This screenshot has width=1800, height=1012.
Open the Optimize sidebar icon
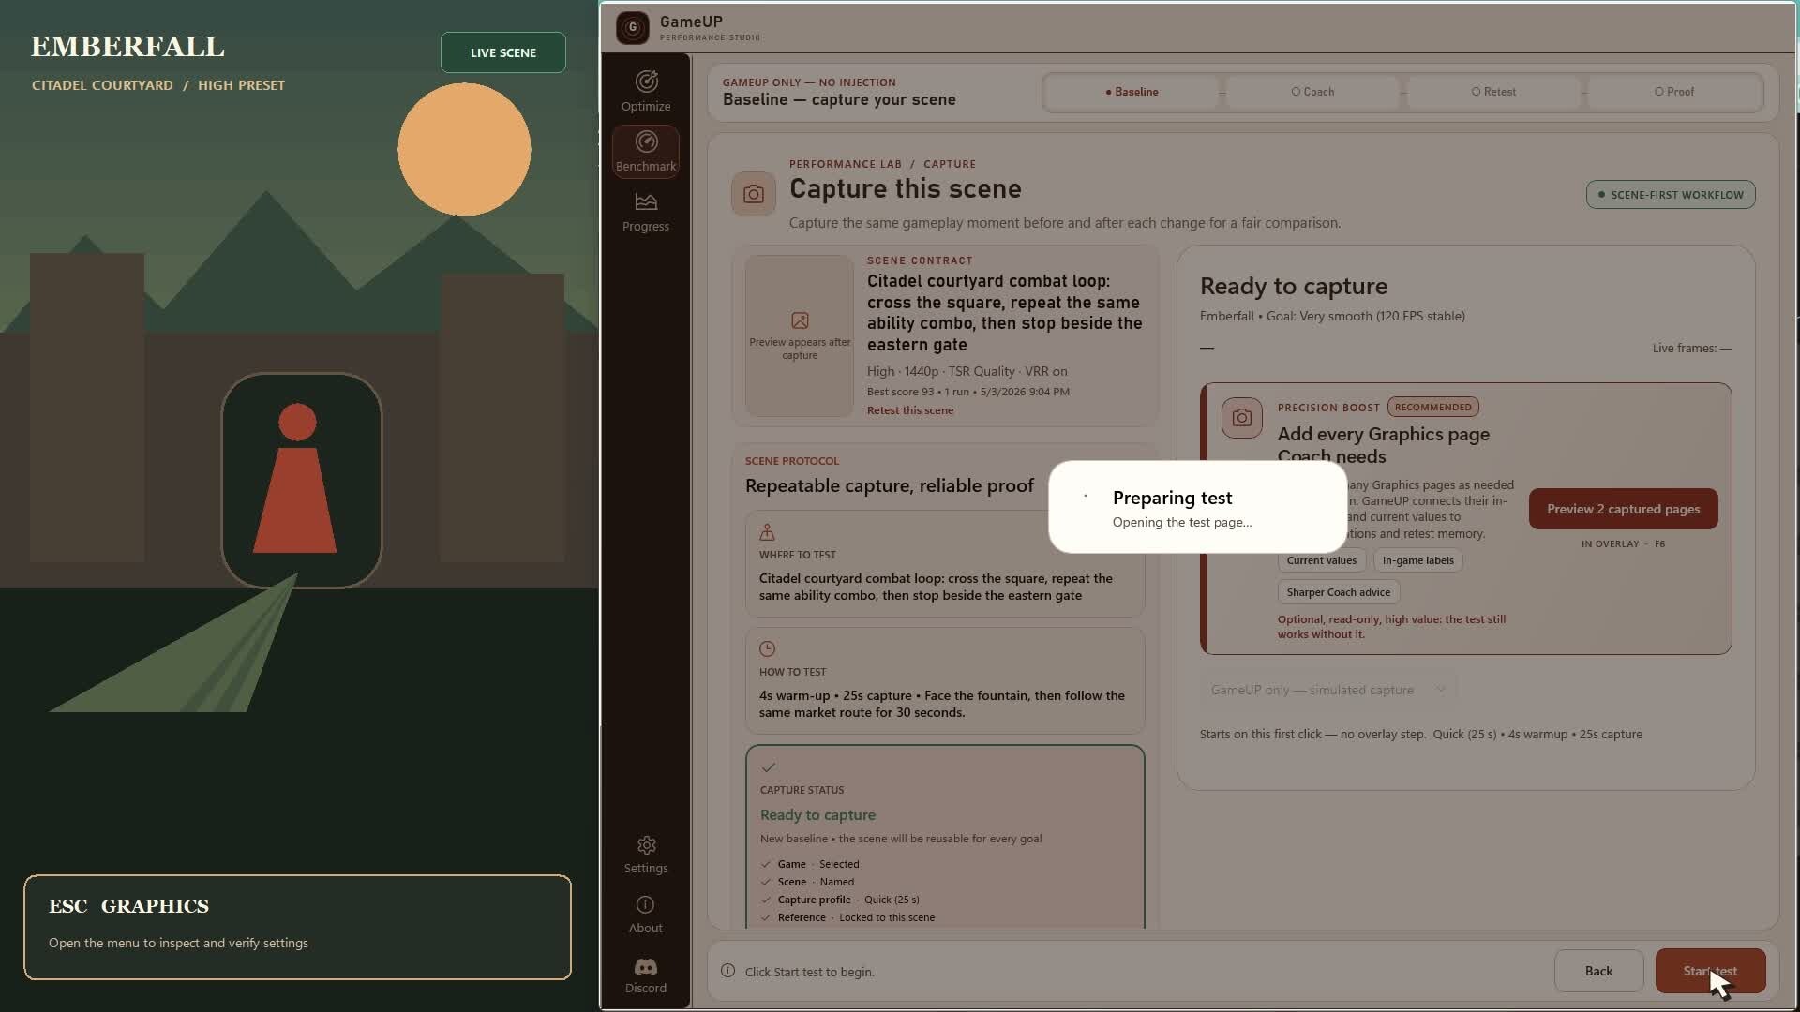click(x=646, y=82)
